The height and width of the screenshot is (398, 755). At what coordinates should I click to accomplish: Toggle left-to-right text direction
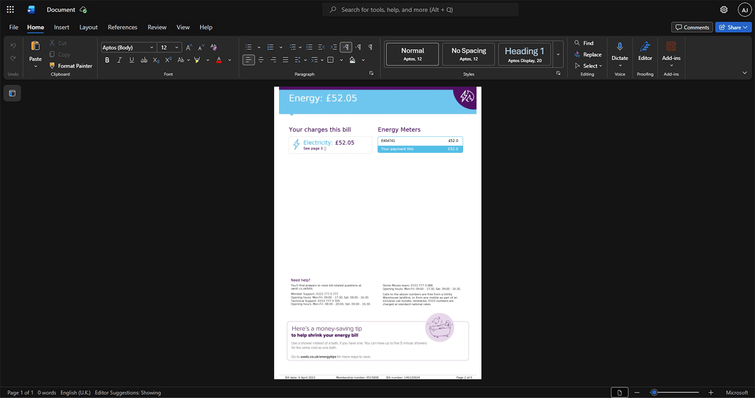(x=346, y=47)
